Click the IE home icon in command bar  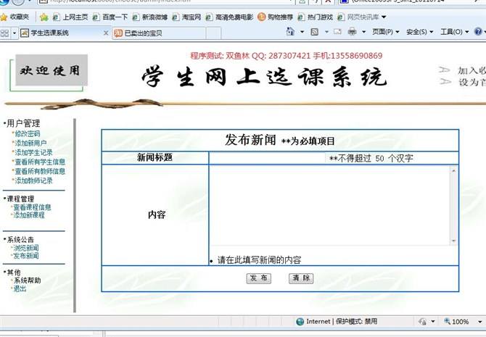click(291, 32)
